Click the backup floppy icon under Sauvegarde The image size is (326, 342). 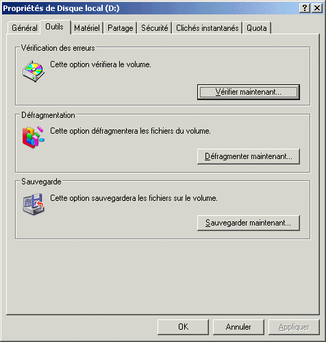(34, 204)
